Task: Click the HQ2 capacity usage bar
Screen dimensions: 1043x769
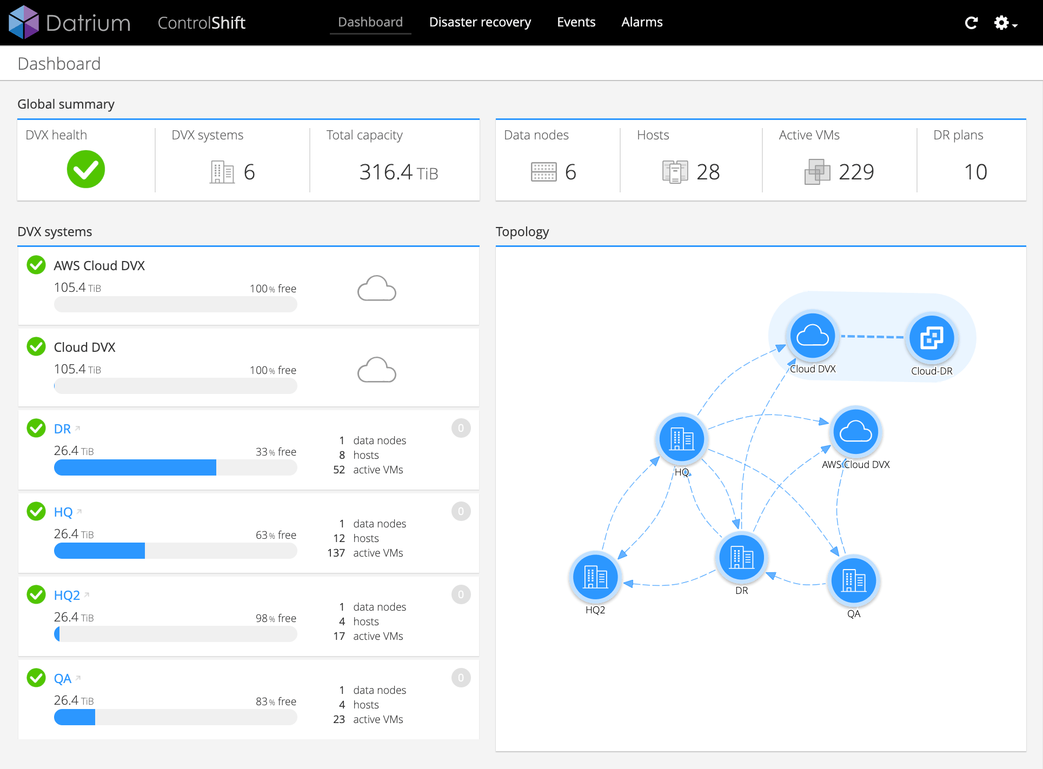Action: coord(176,634)
